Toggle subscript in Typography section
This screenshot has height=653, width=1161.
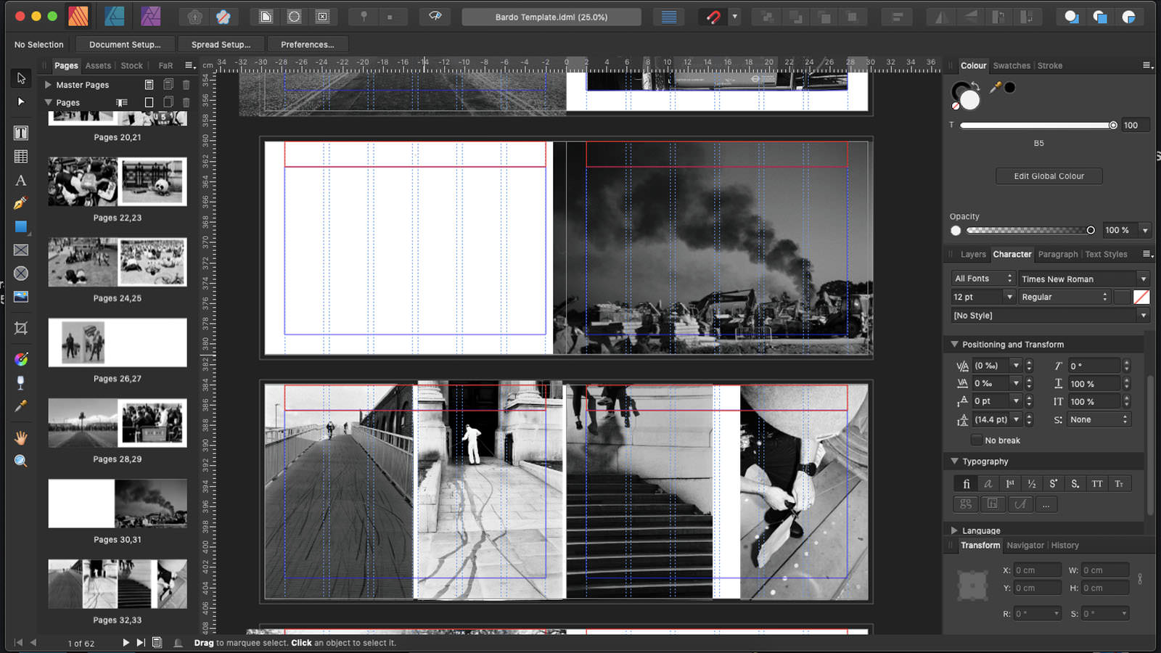point(1075,484)
